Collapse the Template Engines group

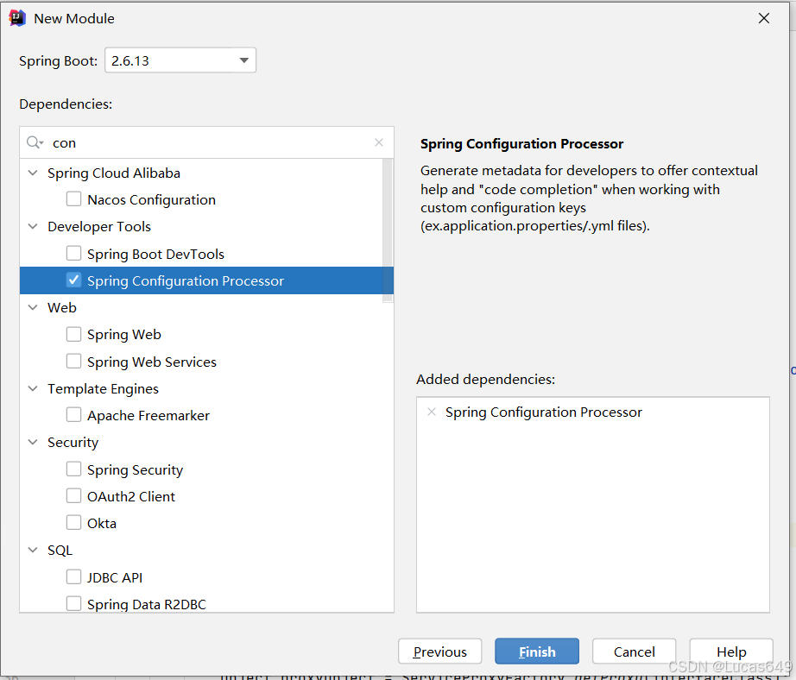pos(33,388)
